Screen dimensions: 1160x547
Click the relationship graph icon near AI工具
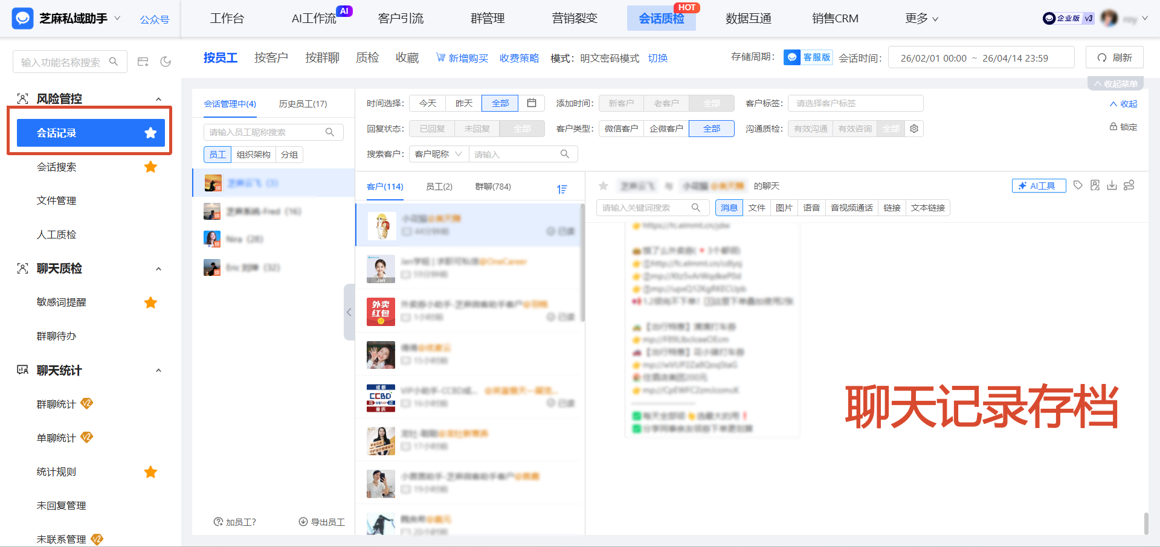[1129, 185]
